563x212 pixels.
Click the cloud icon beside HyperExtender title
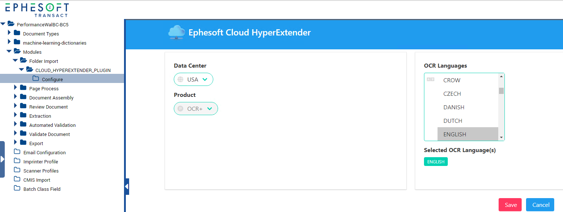(x=176, y=32)
